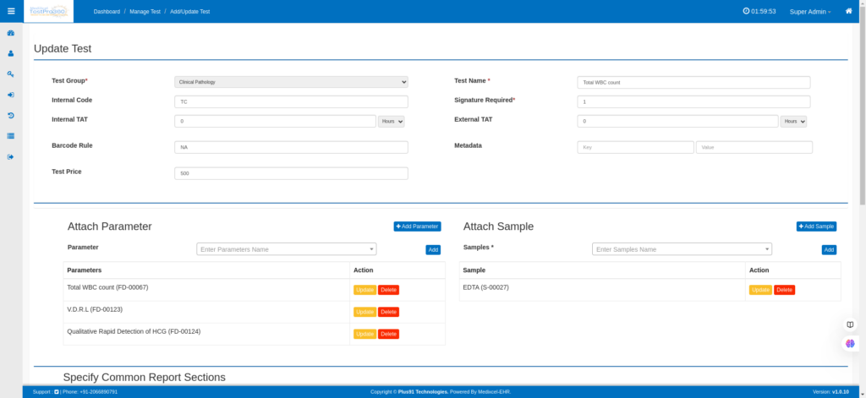Click the sign-out arrow sidebar icon
866x398 pixels.
click(11, 156)
